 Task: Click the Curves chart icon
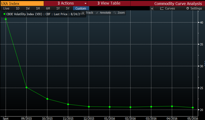click(162, 8)
